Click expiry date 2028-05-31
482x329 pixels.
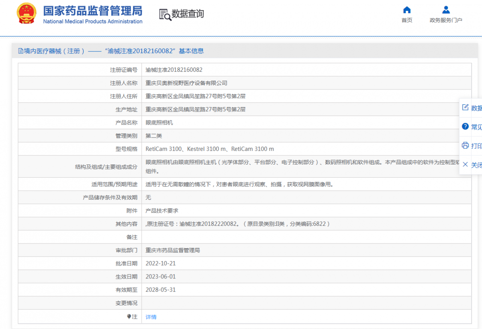tap(161, 290)
